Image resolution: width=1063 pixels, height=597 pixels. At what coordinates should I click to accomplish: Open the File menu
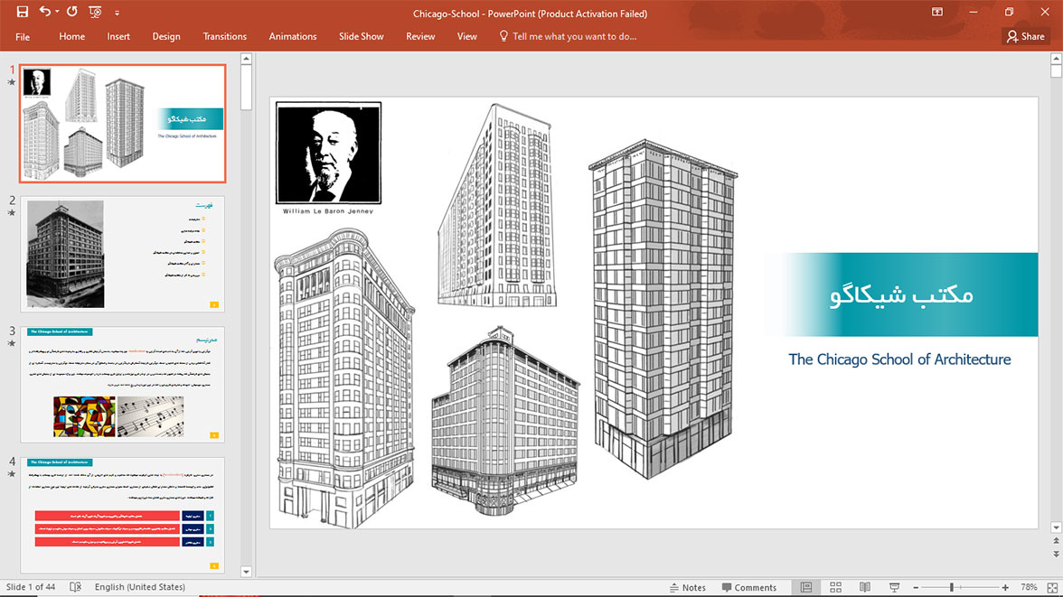click(23, 37)
